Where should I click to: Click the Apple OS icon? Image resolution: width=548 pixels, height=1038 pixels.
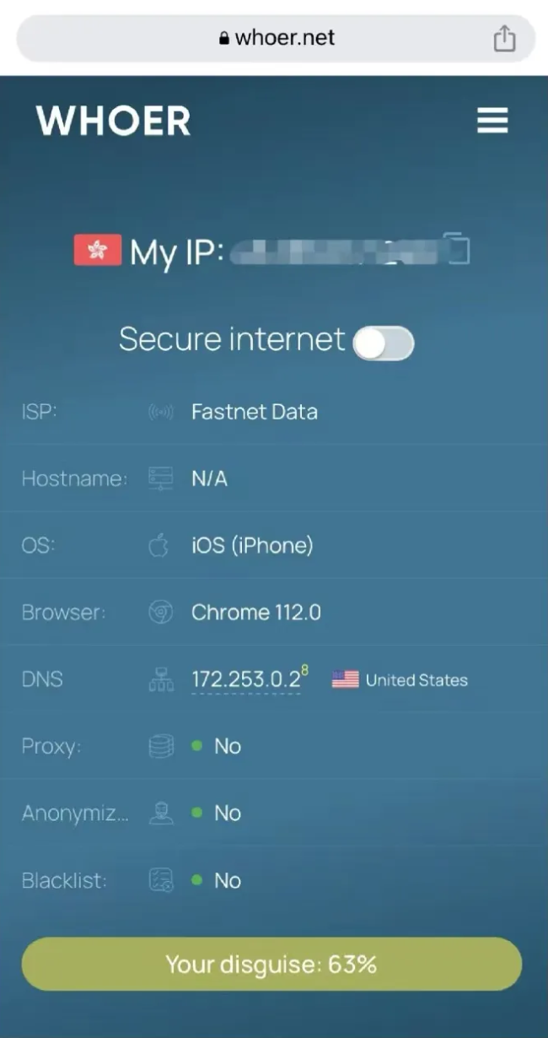coord(158,545)
